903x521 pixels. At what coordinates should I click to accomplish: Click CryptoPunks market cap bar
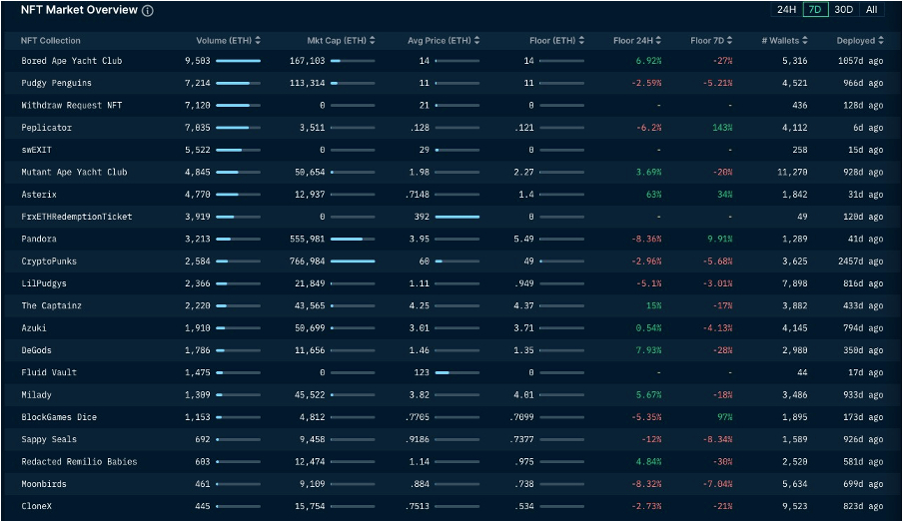pyautogui.click(x=353, y=261)
